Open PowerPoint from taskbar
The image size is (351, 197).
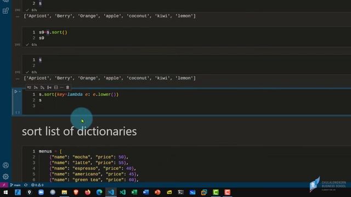[x=157, y=192]
